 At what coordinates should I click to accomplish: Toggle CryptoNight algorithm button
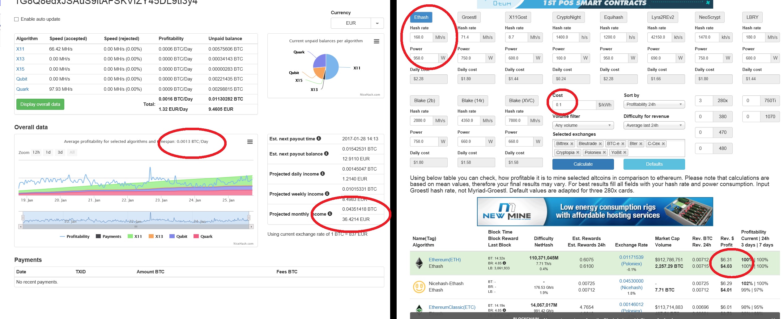(x=569, y=17)
